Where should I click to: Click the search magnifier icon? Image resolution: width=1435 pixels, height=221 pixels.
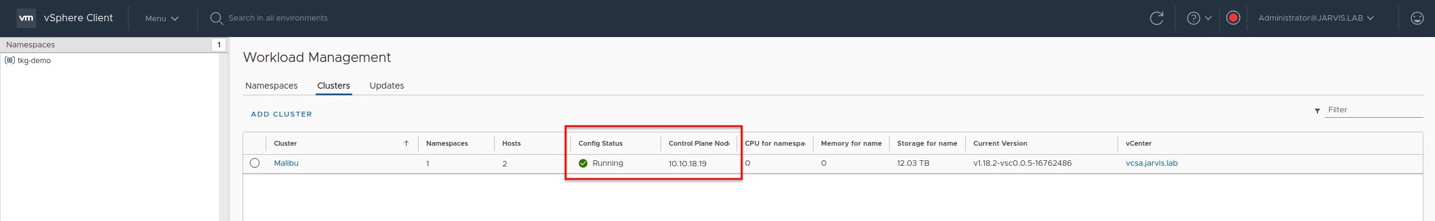pyautogui.click(x=216, y=18)
